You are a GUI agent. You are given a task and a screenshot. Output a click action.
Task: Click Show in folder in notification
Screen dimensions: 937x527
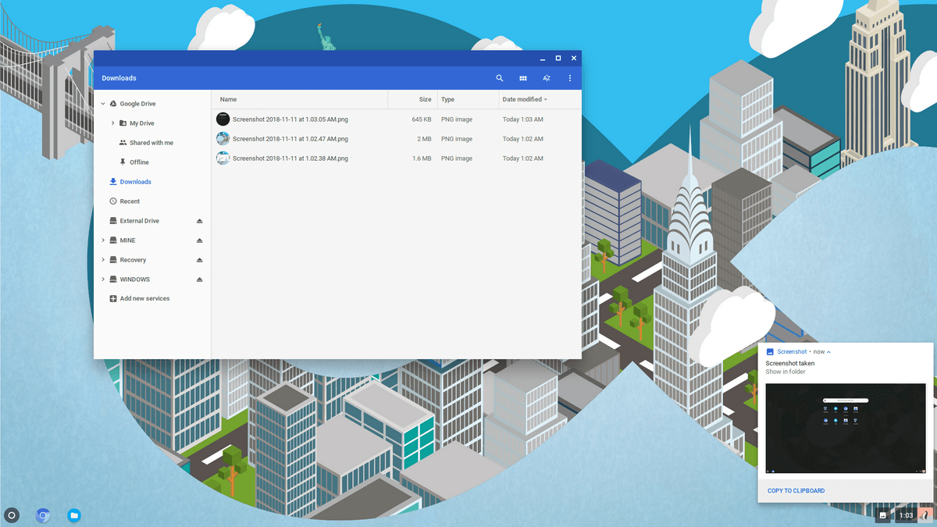click(x=786, y=372)
